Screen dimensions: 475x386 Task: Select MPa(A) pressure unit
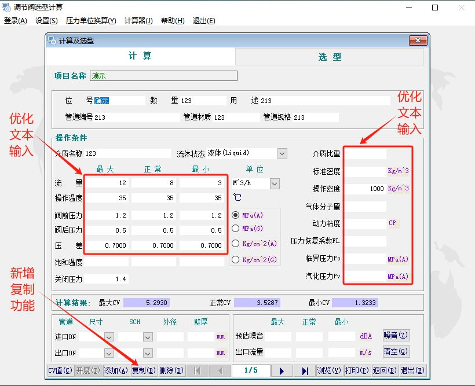[235, 215]
